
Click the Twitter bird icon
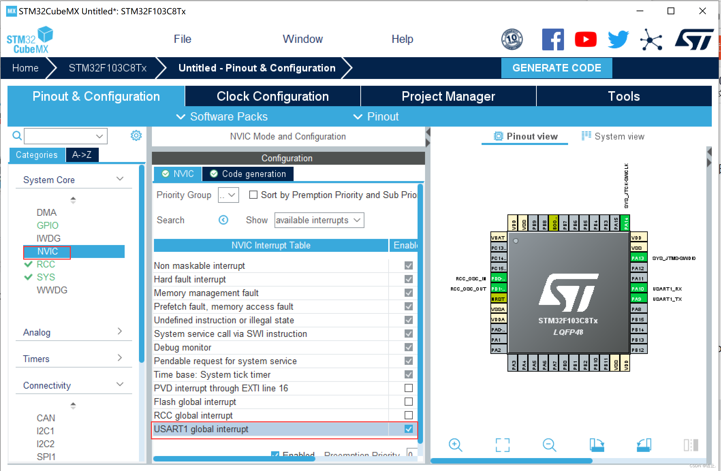pos(618,39)
